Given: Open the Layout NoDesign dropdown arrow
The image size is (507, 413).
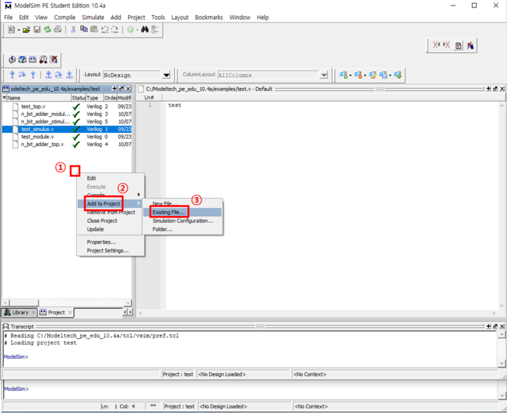Looking at the screenshot, I should coord(166,75).
